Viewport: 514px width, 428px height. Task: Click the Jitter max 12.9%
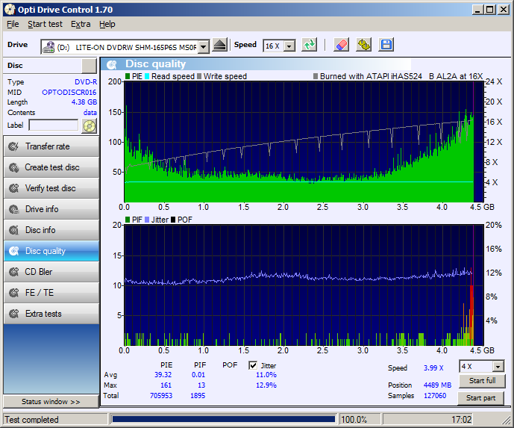click(266, 385)
